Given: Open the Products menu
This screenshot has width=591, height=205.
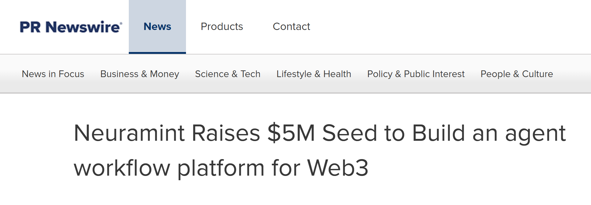Looking at the screenshot, I should 222,27.
